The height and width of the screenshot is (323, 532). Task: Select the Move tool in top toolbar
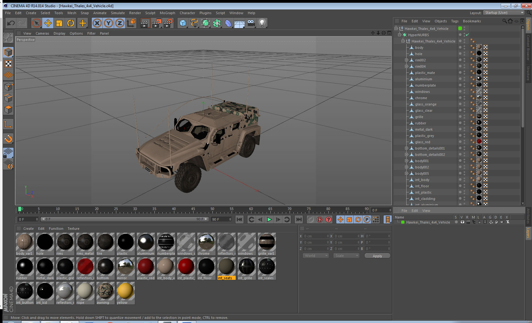pos(48,23)
